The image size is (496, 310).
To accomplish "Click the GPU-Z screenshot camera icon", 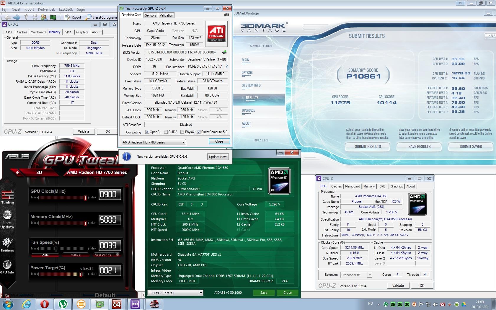I will coord(226,15).
